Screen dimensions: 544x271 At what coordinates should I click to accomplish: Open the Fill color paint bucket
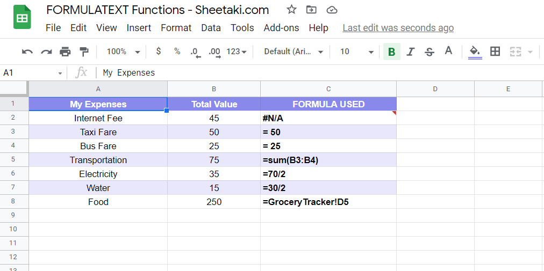pos(475,52)
